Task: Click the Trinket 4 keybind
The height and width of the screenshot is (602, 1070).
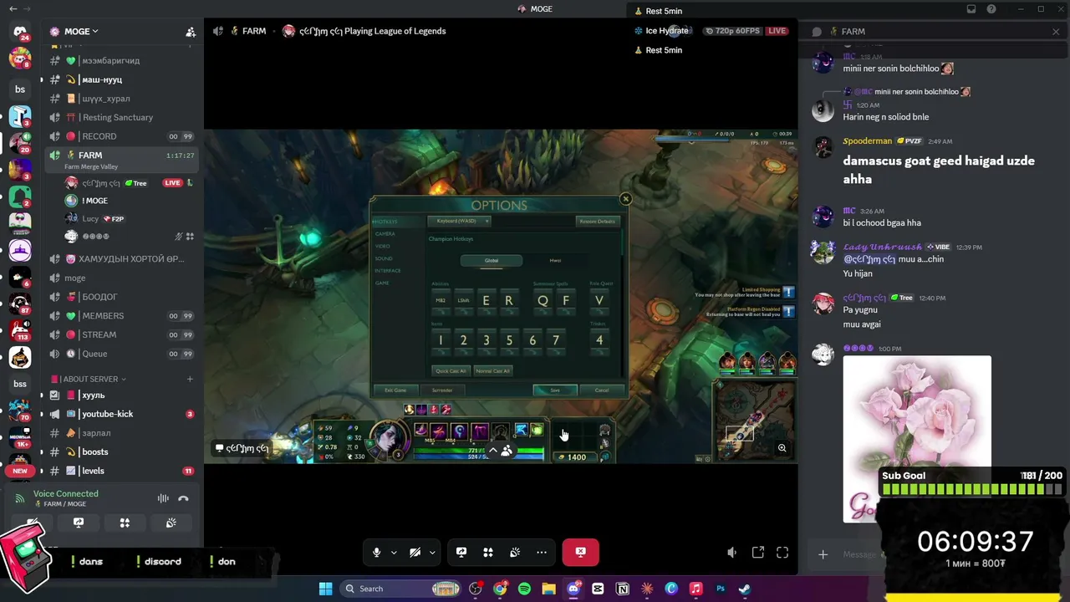Action: click(x=599, y=341)
